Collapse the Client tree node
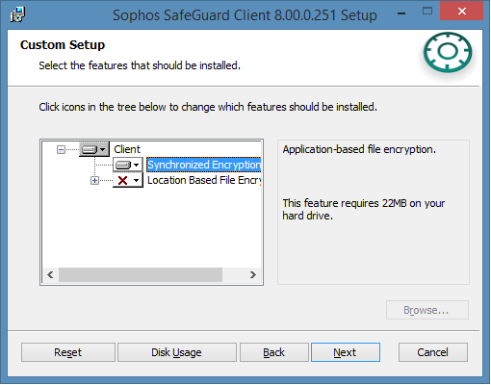This screenshot has width=491, height=385. click(61, 149)
